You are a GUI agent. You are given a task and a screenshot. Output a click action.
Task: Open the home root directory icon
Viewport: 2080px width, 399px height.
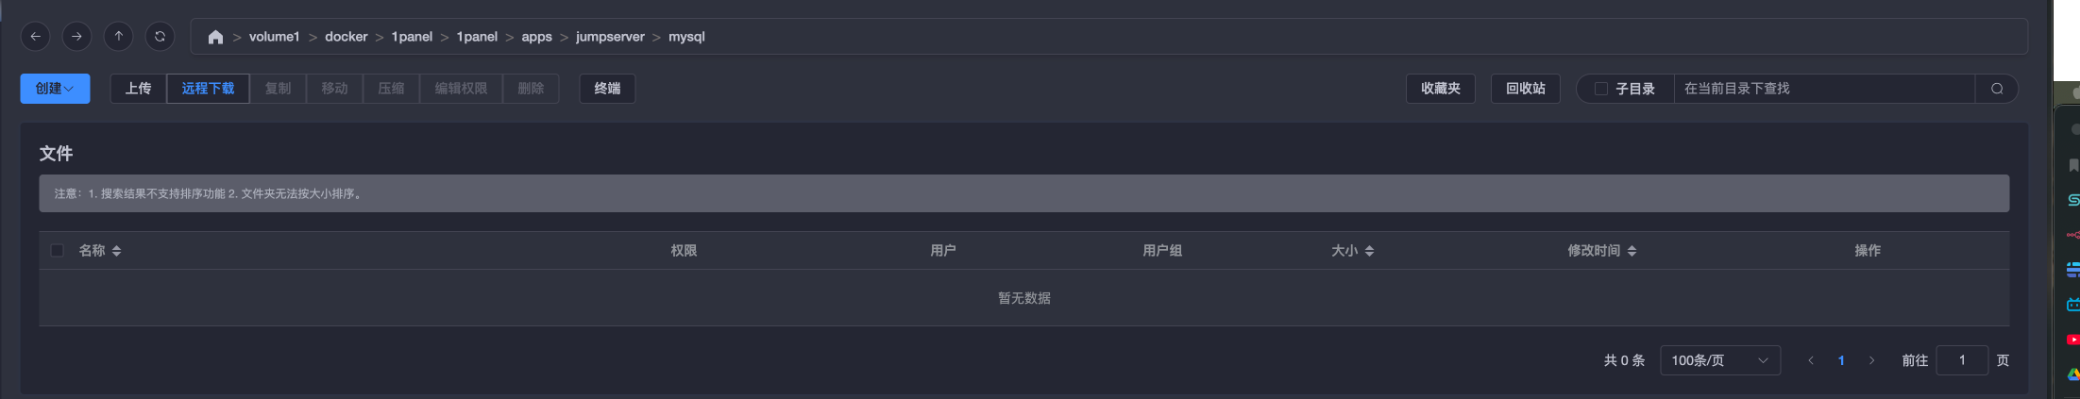[215, 37]
